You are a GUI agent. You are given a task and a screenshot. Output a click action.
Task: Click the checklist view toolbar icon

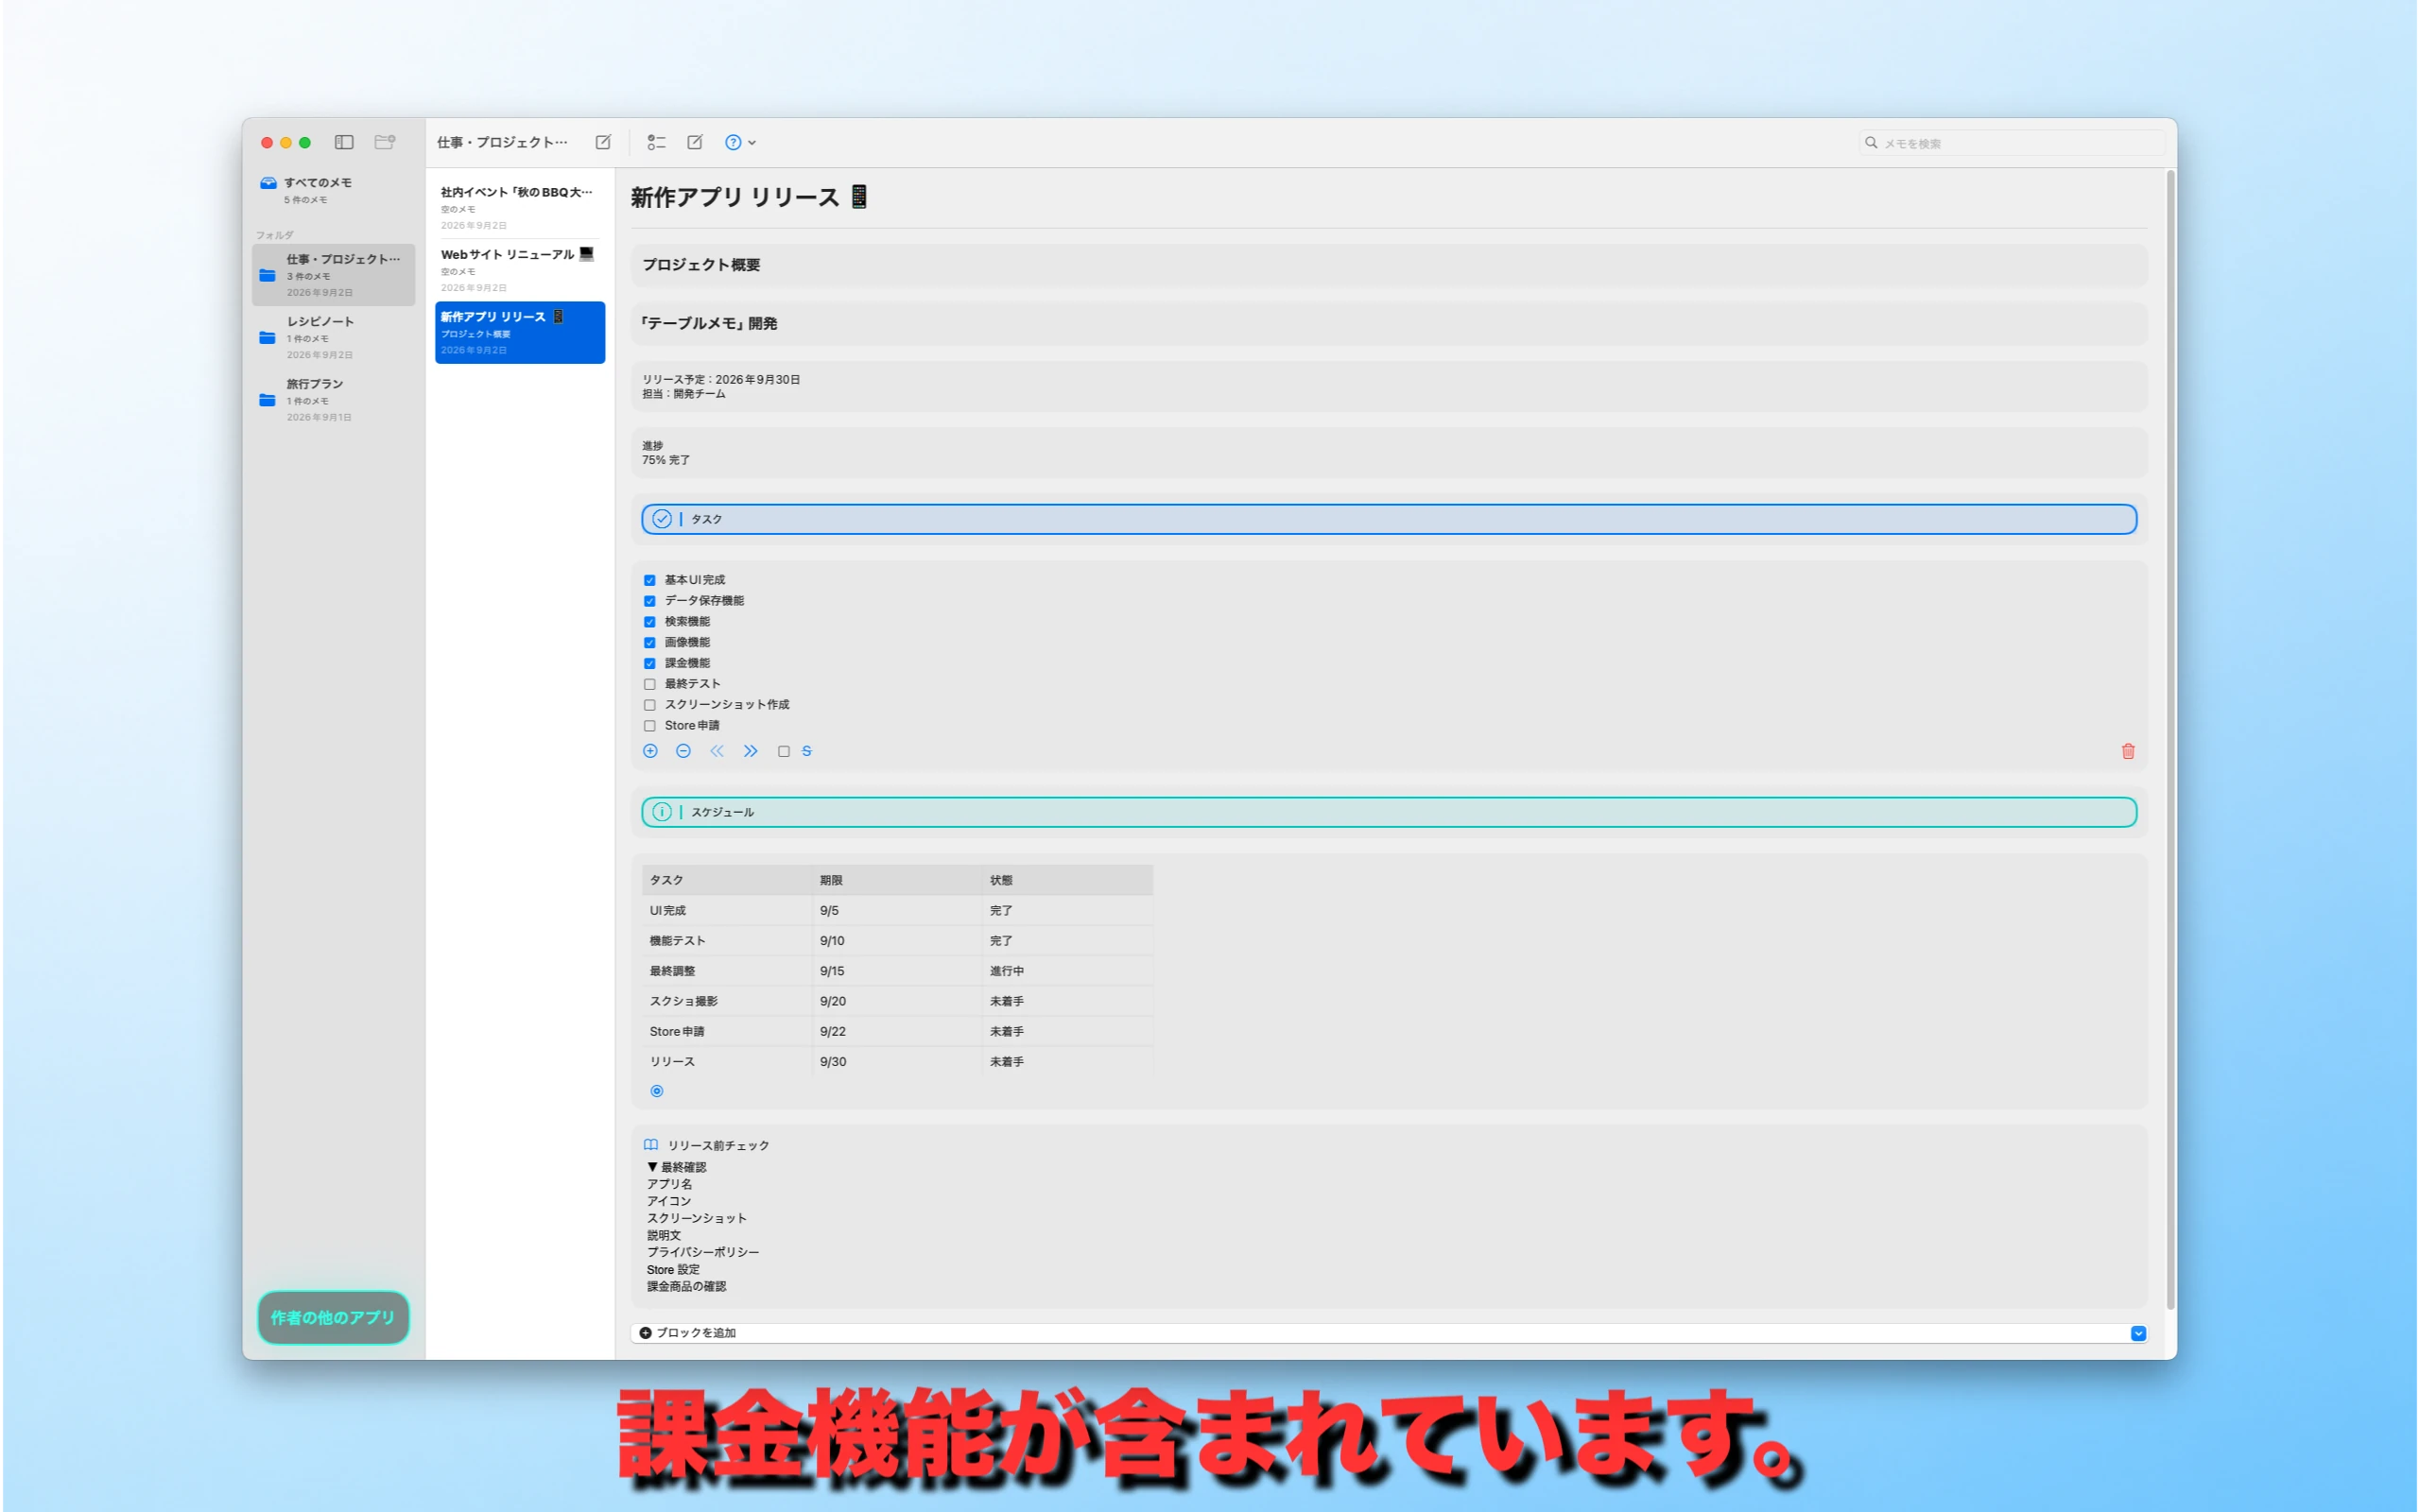pyautogui.click(x=656, y=142)
